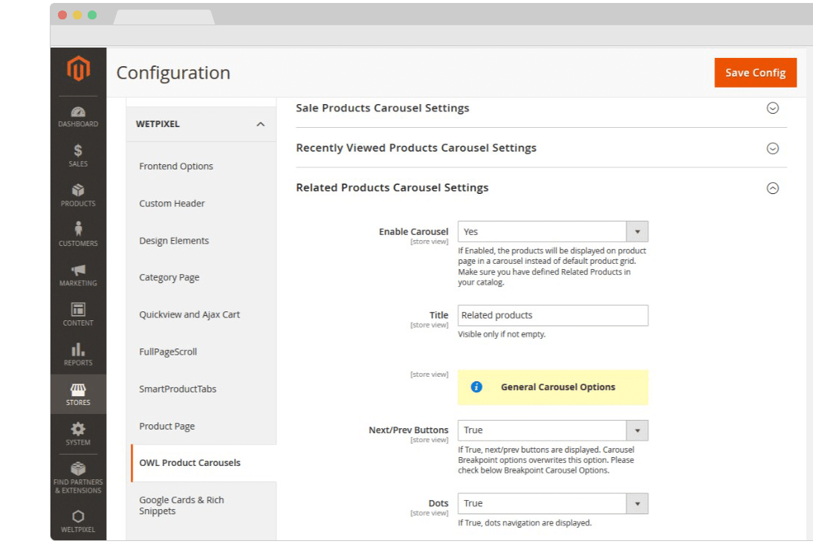Open the Products box icon
Screen dimensions: 813x544
(78, 191)
